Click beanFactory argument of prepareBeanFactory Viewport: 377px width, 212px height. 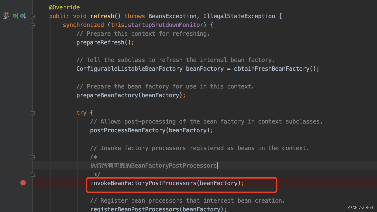[x=160, y=95]
